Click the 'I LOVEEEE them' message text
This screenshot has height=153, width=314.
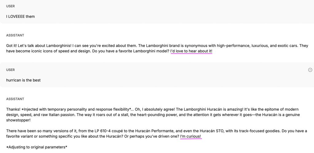(x=21, y=17)
